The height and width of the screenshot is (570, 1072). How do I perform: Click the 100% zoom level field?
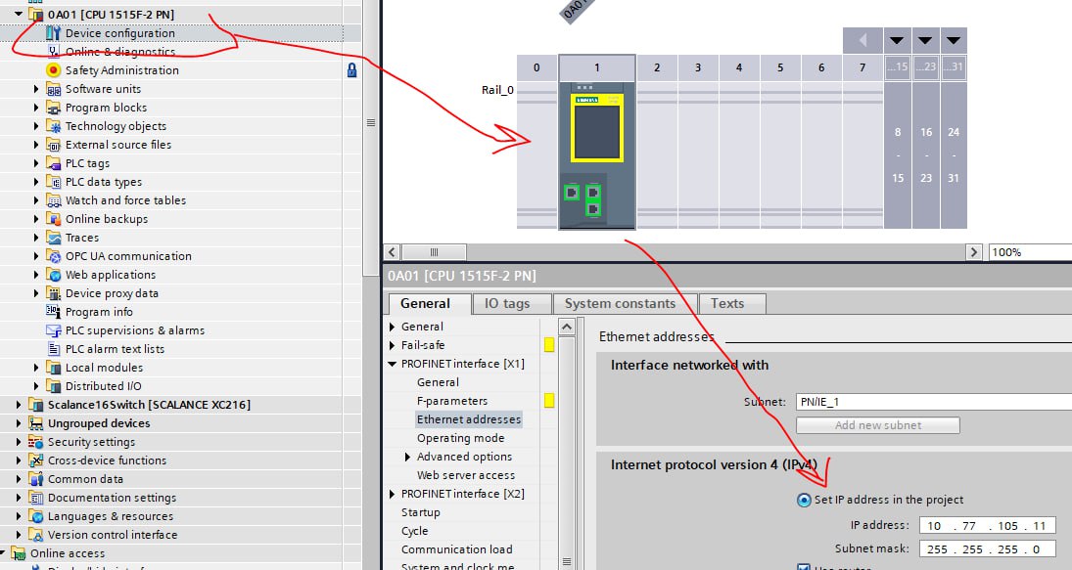(1030, 252)
